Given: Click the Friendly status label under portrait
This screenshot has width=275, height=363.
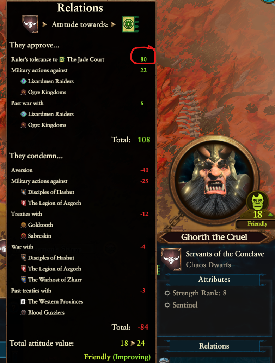Looking at the screenshot, I should 257,224.
